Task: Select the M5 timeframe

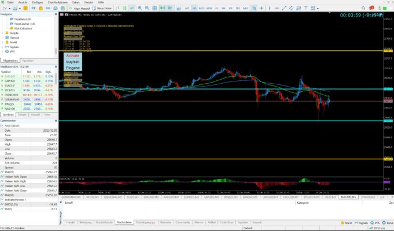Action: tap(194, 8)
